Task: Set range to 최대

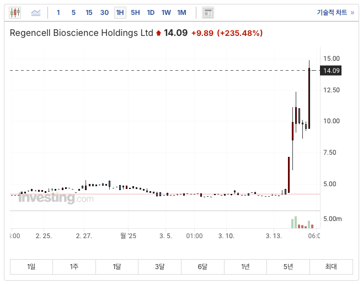Action: click(x=332, y=267)
